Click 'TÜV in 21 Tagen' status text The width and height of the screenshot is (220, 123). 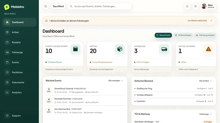click(143, 62)
